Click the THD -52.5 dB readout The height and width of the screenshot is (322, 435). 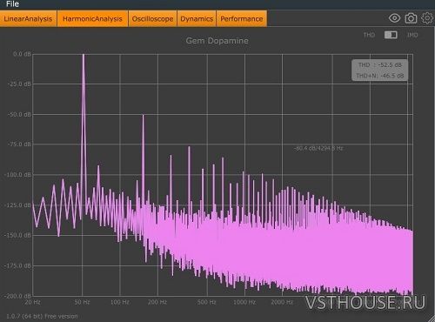tap(380, 64)
